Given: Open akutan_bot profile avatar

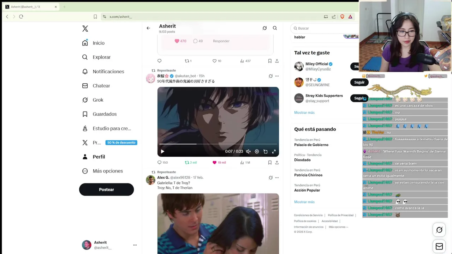Looking at the screenshot, I should click(x=151, y=78).
